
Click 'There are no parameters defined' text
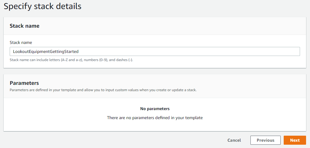click(x=155, y=118)
